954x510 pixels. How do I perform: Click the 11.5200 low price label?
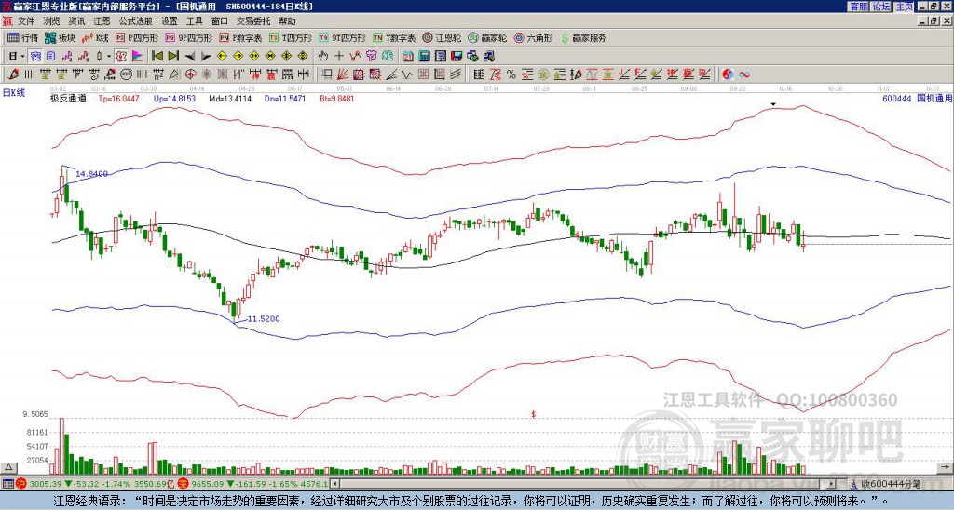(264, 318)
